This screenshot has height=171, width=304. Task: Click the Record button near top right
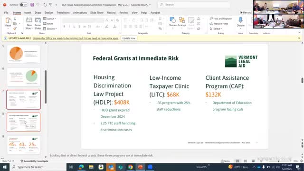(246, 13)
